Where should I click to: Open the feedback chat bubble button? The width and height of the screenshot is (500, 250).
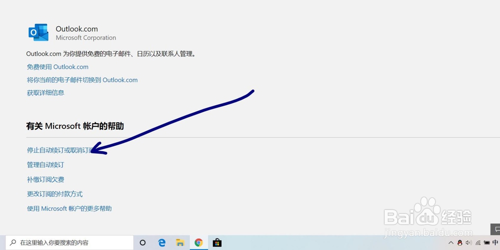495,229
